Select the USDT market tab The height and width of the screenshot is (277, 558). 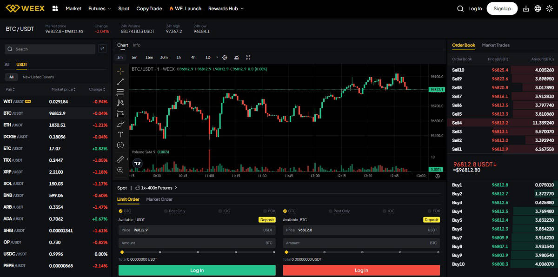(22, 65)
